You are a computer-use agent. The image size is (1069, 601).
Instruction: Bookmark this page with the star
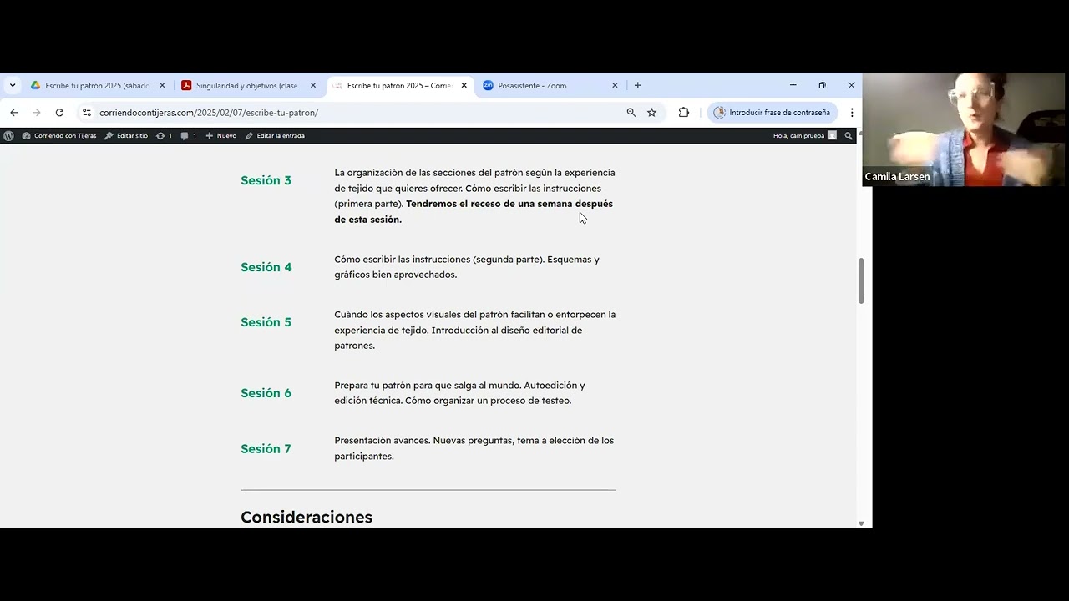click(x=651, y=112)
